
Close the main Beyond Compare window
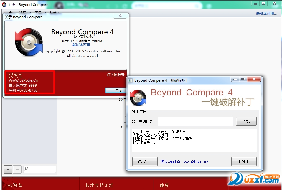click(275, 4)
